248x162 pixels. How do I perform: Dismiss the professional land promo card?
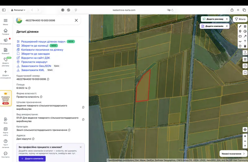pos(81,147)
